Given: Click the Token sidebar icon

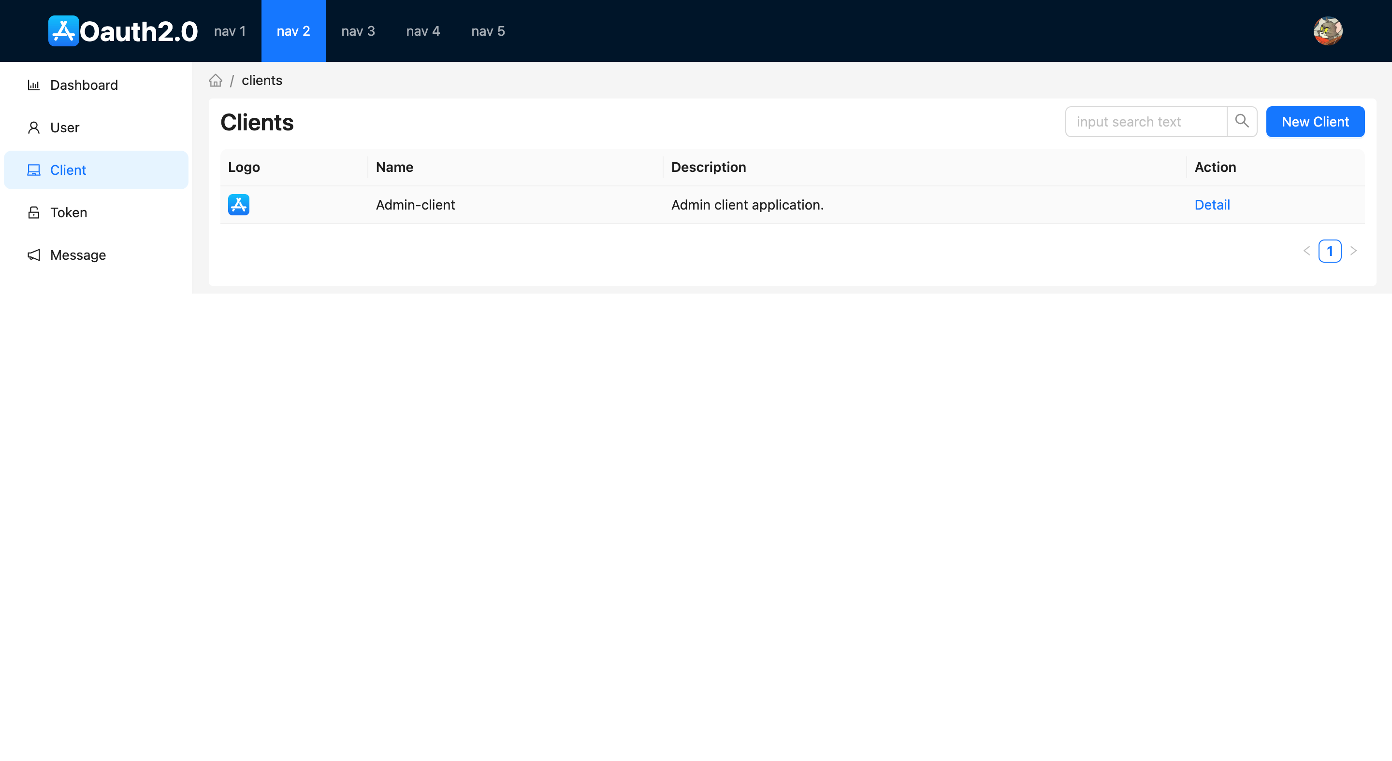Looking at the screenshot, I should tap(34, 213).
